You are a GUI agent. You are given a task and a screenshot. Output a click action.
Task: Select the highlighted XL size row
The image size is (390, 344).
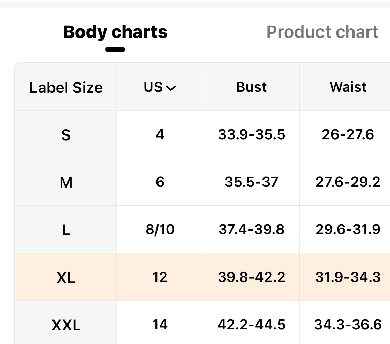click(66, 277)
